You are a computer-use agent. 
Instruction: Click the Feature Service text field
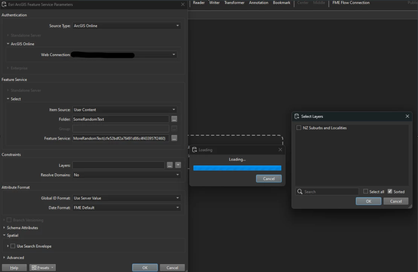coord(121,138)
